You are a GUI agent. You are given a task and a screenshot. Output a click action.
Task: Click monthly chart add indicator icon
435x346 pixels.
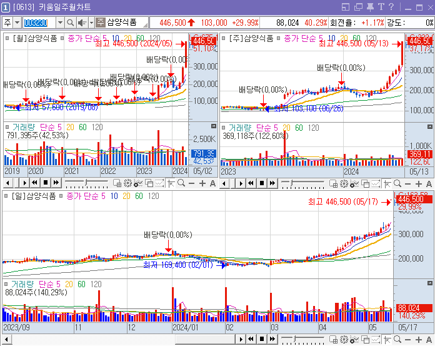pos(138,183)
